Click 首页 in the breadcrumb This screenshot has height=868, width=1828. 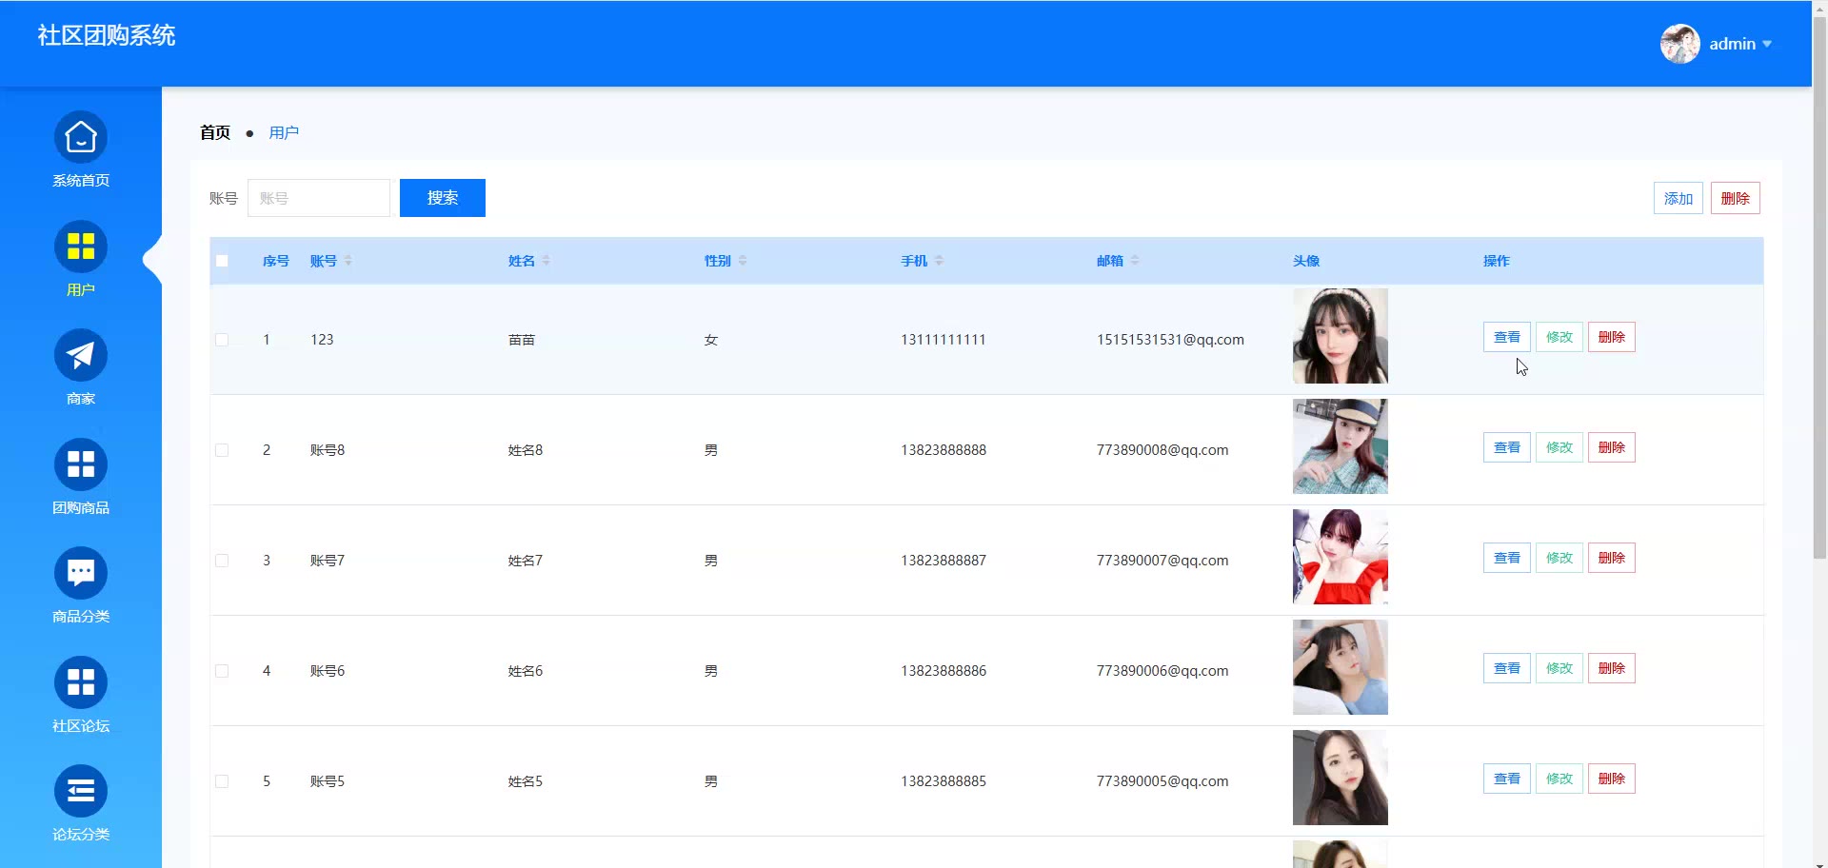(x=215, y=133)
